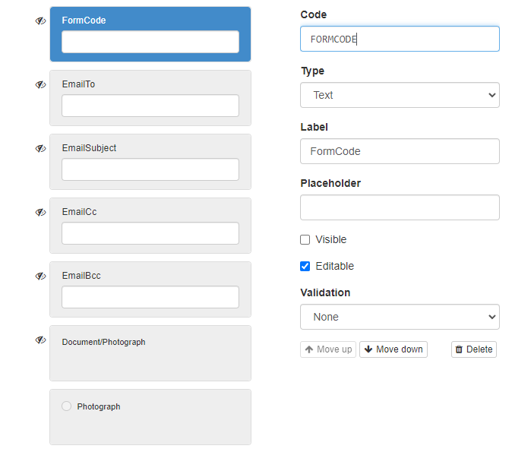Screen dimensions: 512x452
Task: Click the EmailBcc preview text box
Action: point(150,297)
